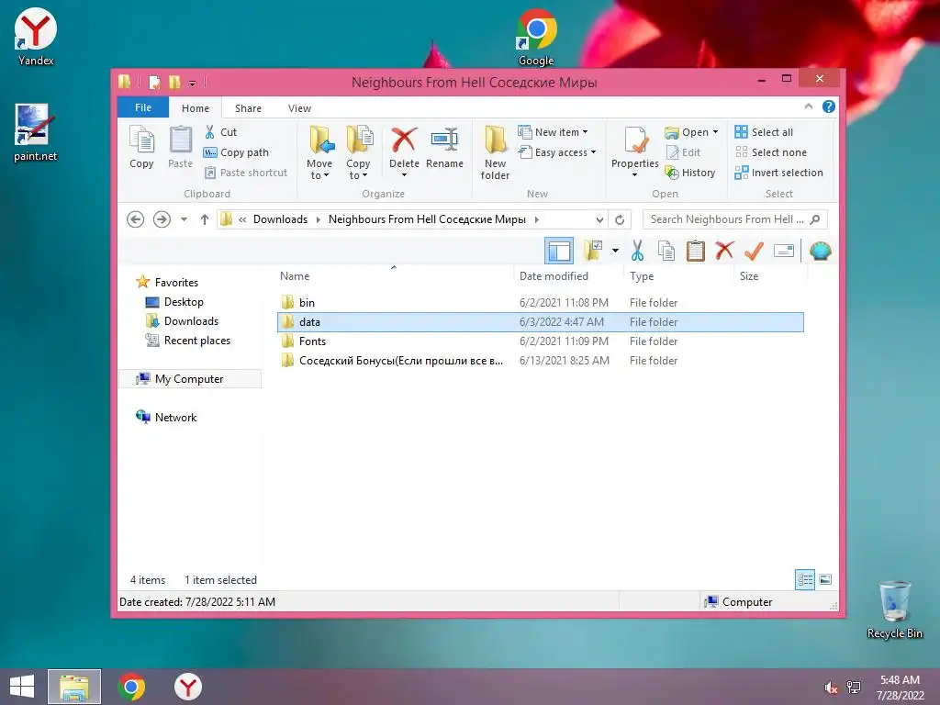
Task: Refresh the current folder view
Action: pyautogui.click(x=620, y=219)
